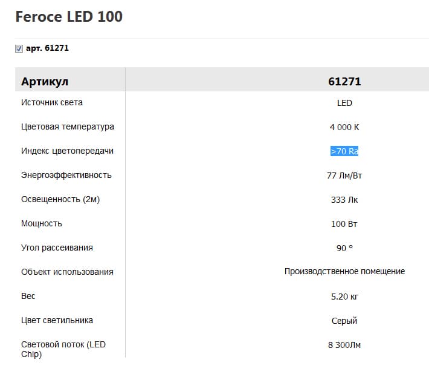
Task: Click the Производственное помещение value
Action: tap(345, 271)
